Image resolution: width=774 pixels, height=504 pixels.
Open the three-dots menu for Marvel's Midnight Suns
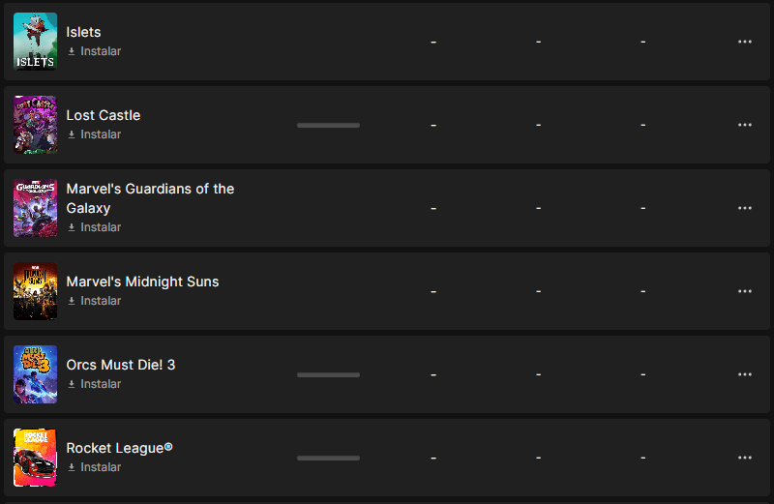coord(744,291)
